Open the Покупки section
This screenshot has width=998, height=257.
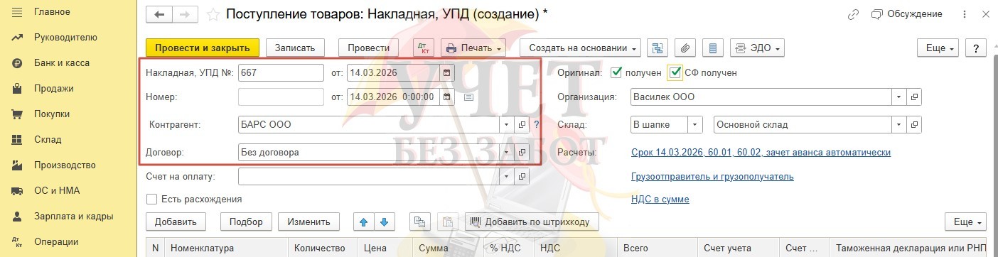click(x=52, y=114)
